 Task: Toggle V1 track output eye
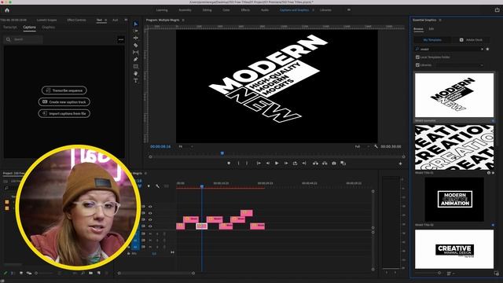tap(150, 226)
